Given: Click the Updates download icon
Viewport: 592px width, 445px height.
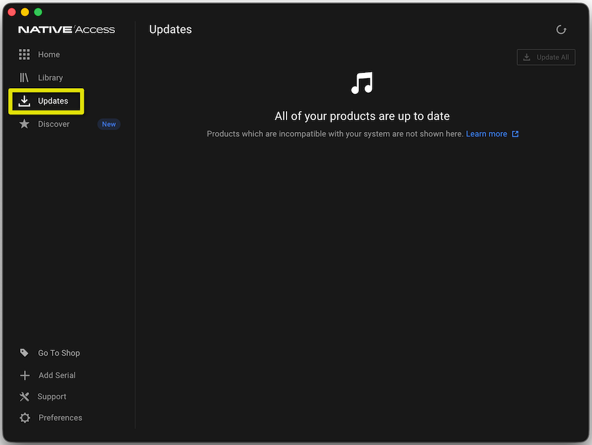Looking at the screenshot, I should pos(24,101).
